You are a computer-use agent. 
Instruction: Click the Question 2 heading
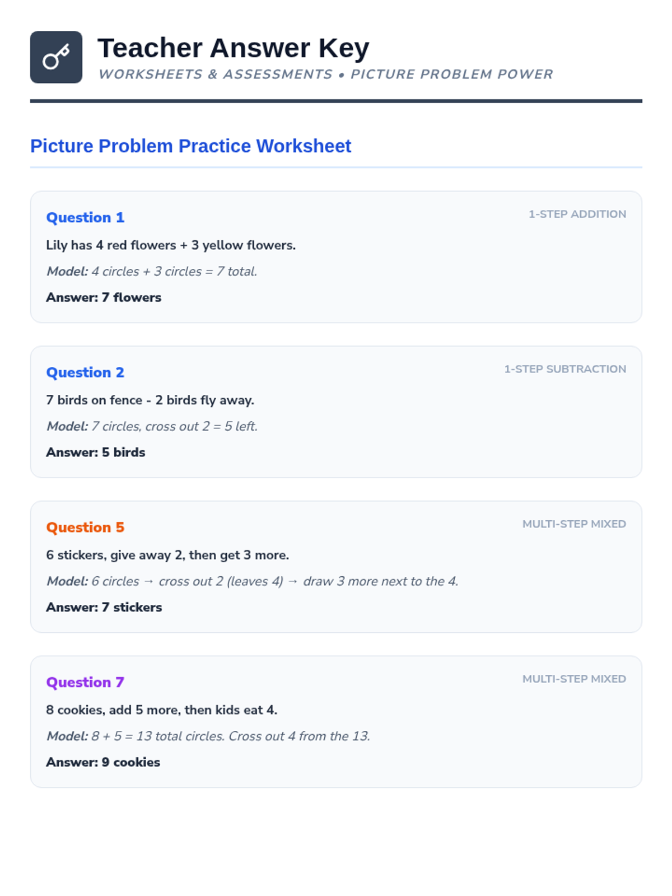(x=85, y=372)
